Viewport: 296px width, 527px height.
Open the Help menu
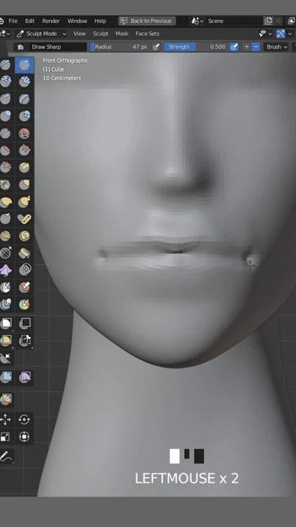click(100, 21)
